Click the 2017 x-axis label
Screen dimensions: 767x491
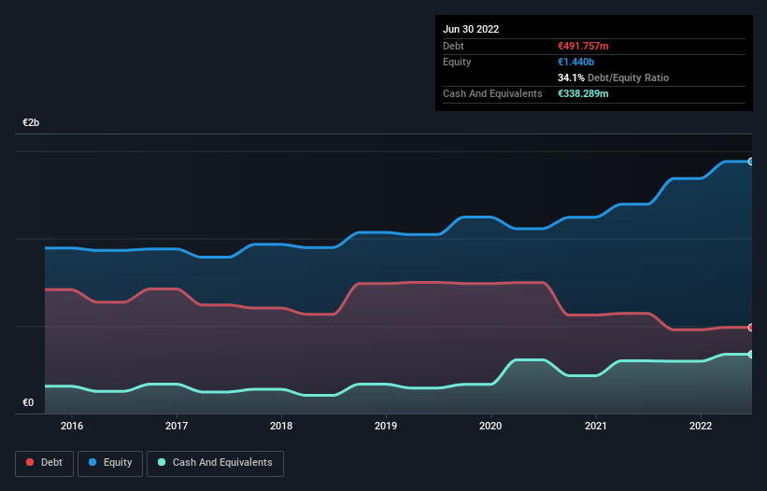tap(177, 426)
